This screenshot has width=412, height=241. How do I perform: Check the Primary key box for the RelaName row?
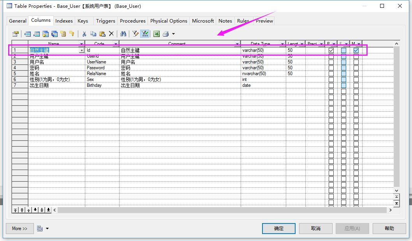coord(331,74)
